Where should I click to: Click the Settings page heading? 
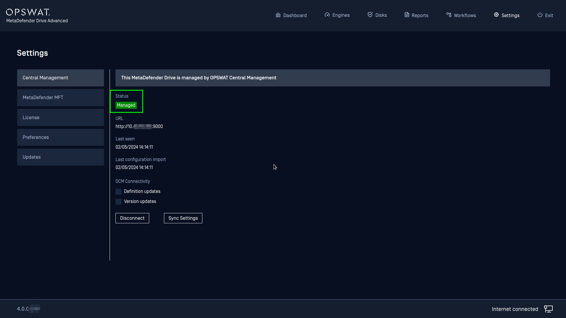pyautogui.click(x=32, y=53)
